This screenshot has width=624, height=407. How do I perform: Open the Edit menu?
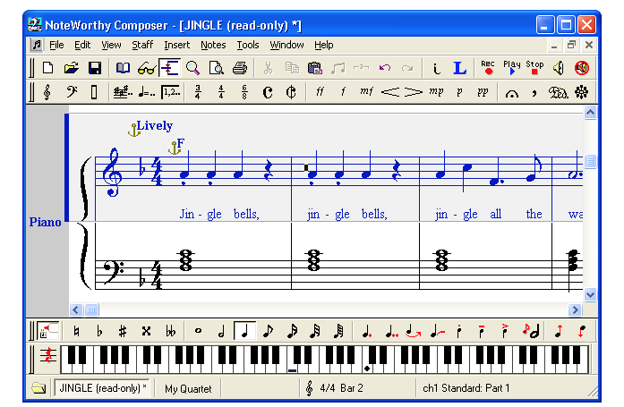coord(82,45)
